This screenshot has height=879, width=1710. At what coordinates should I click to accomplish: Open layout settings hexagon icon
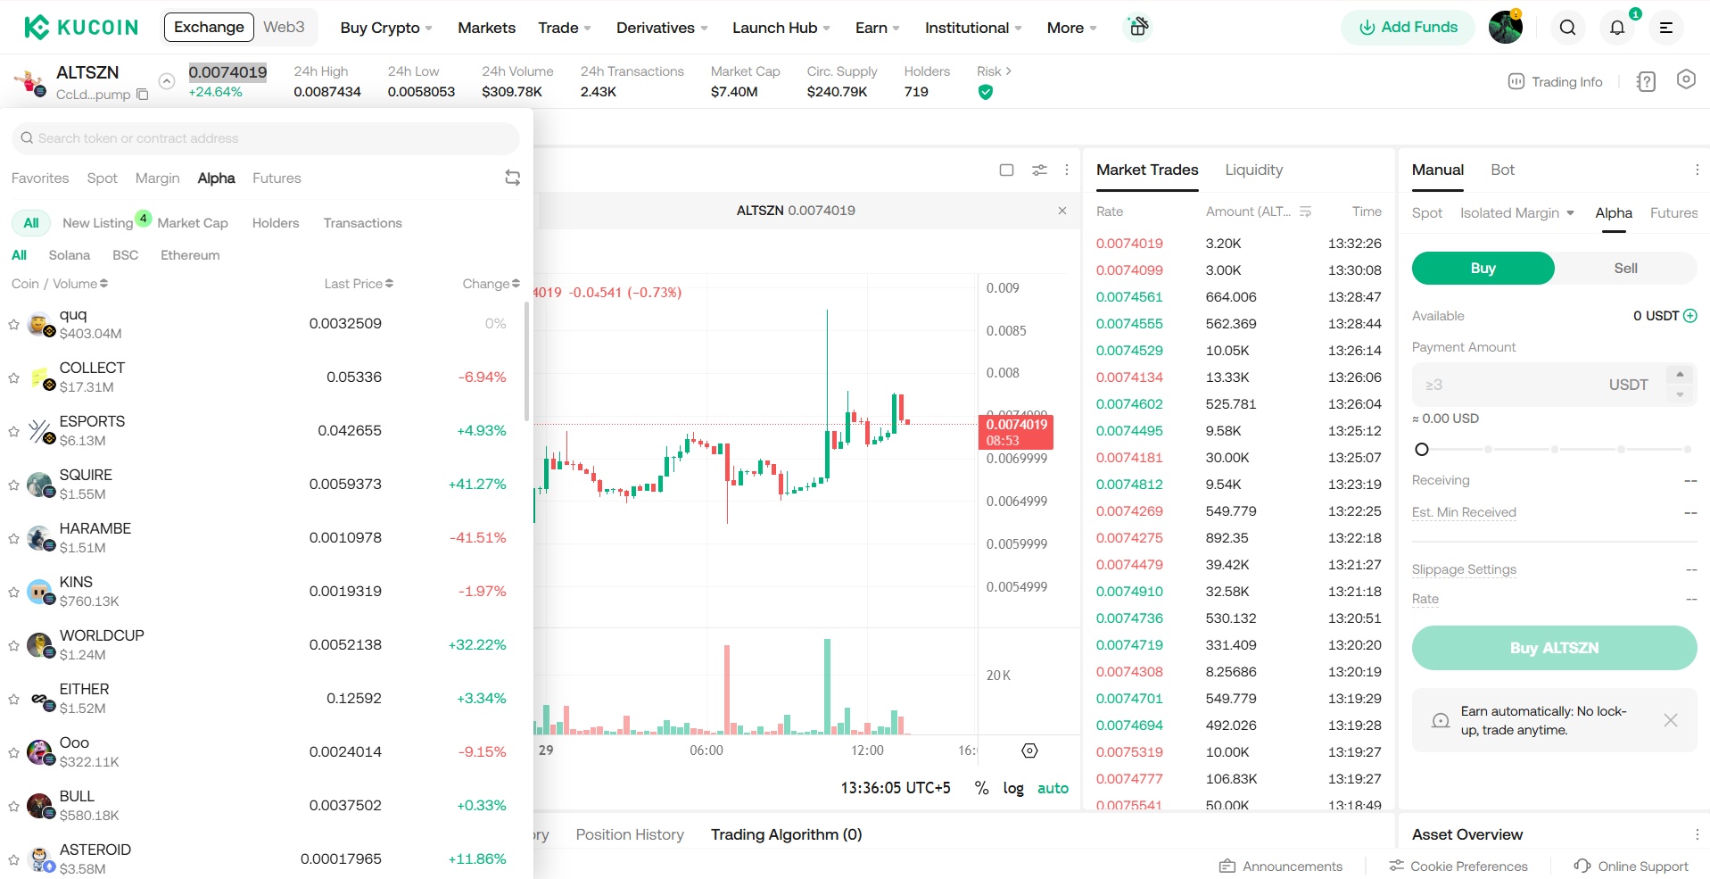(1685, 79)
